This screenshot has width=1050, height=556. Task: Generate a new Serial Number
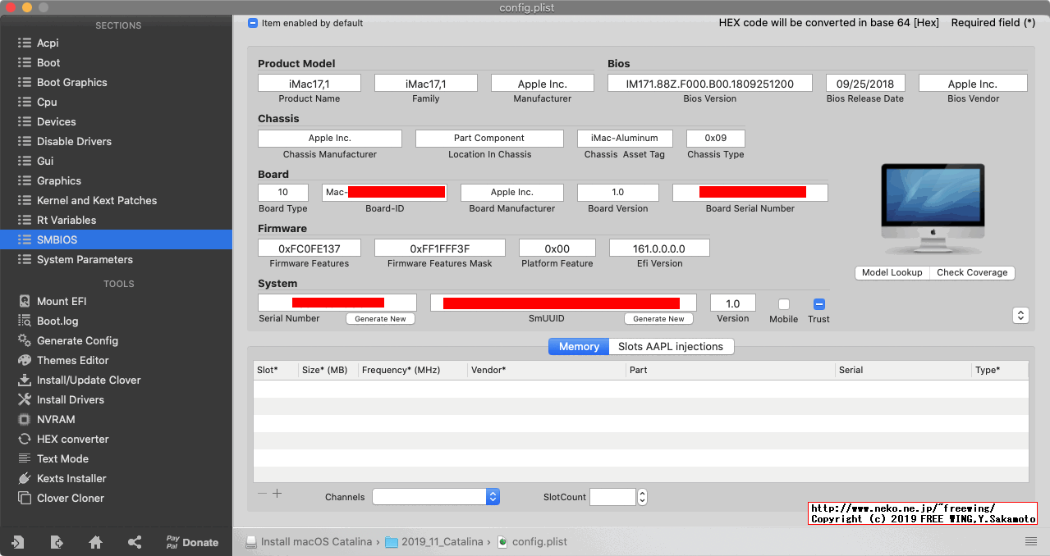[x=380, y=318]
